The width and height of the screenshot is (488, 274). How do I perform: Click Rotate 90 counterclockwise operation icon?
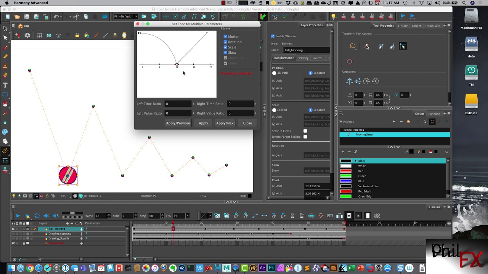pos(375,81)
